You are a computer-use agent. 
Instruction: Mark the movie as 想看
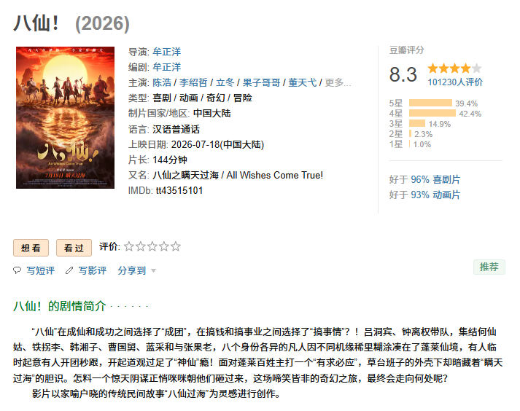[x=31, y=248]
